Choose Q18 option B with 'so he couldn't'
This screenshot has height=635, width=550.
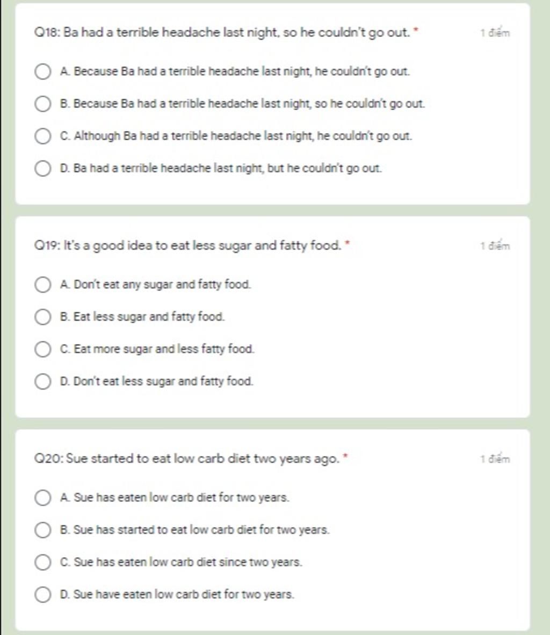42,104
